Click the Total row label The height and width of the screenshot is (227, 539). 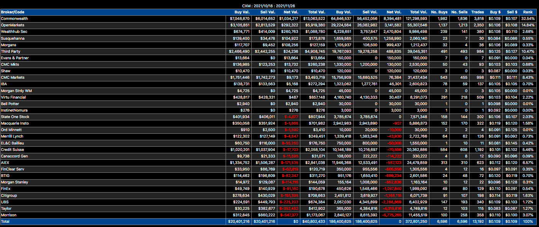[5, 222]
